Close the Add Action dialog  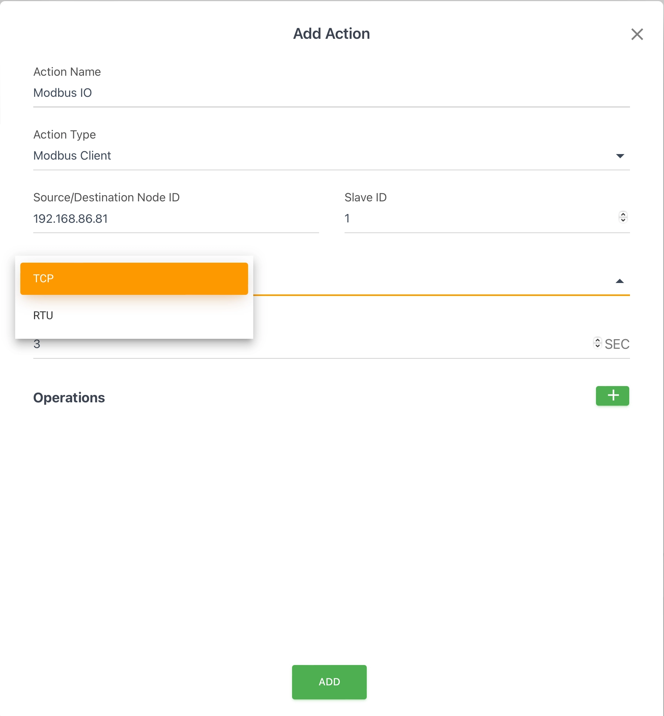[637, 34]
